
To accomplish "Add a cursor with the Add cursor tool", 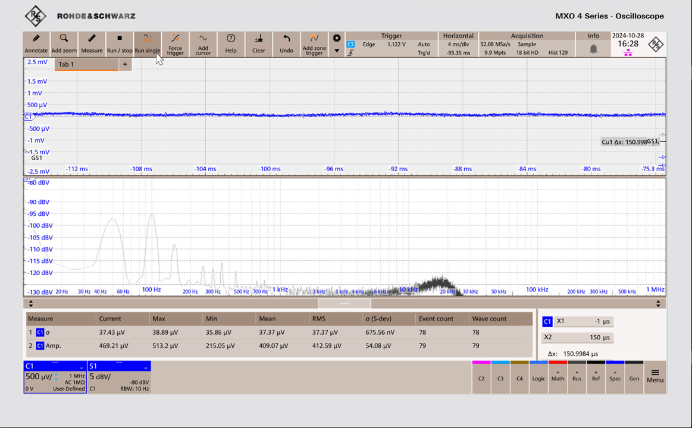I will coord(203,44).
